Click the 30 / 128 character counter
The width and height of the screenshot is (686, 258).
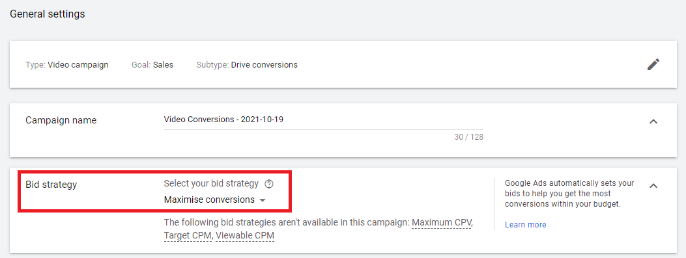(468, 137)
